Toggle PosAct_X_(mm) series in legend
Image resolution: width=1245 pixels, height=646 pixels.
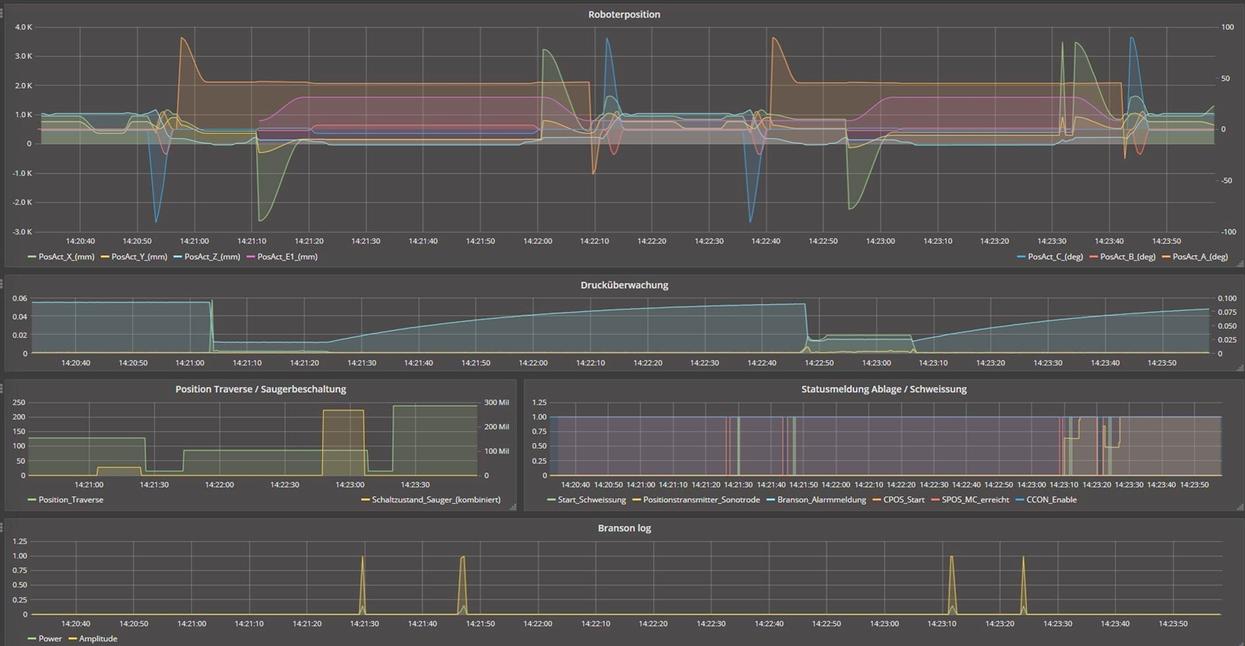66,257
